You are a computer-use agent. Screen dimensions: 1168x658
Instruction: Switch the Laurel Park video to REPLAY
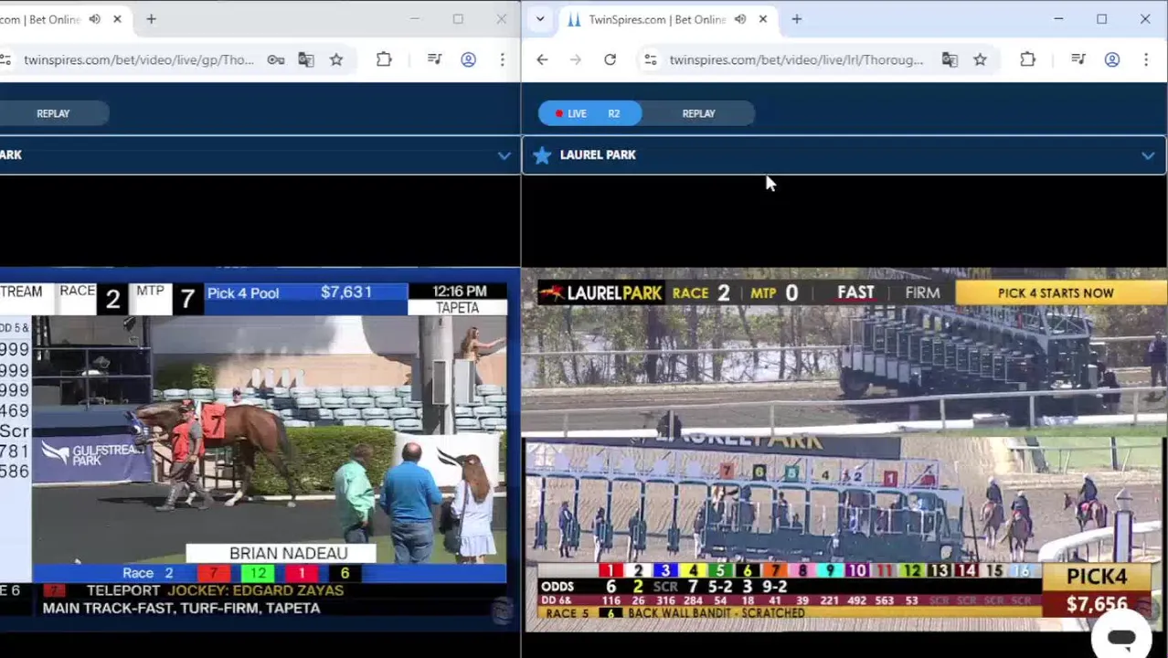[698, 113]
